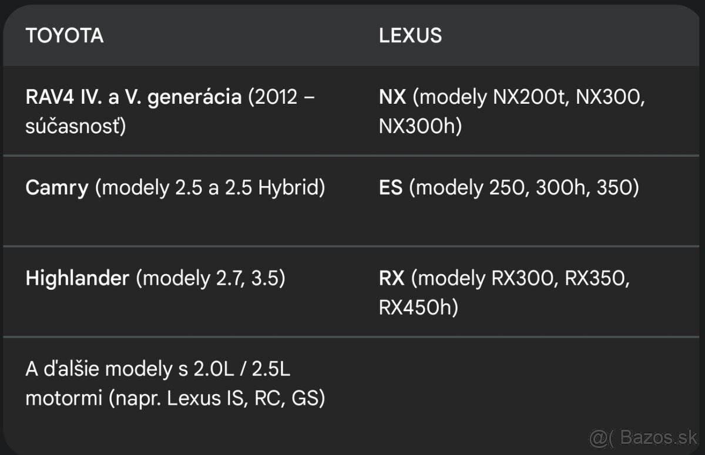Click the word súčasnosť in RAV4 cell

[x=76, y=126]
